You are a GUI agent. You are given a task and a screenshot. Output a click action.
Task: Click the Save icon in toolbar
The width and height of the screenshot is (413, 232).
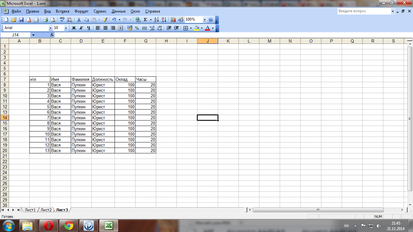[x=21, y=20]
